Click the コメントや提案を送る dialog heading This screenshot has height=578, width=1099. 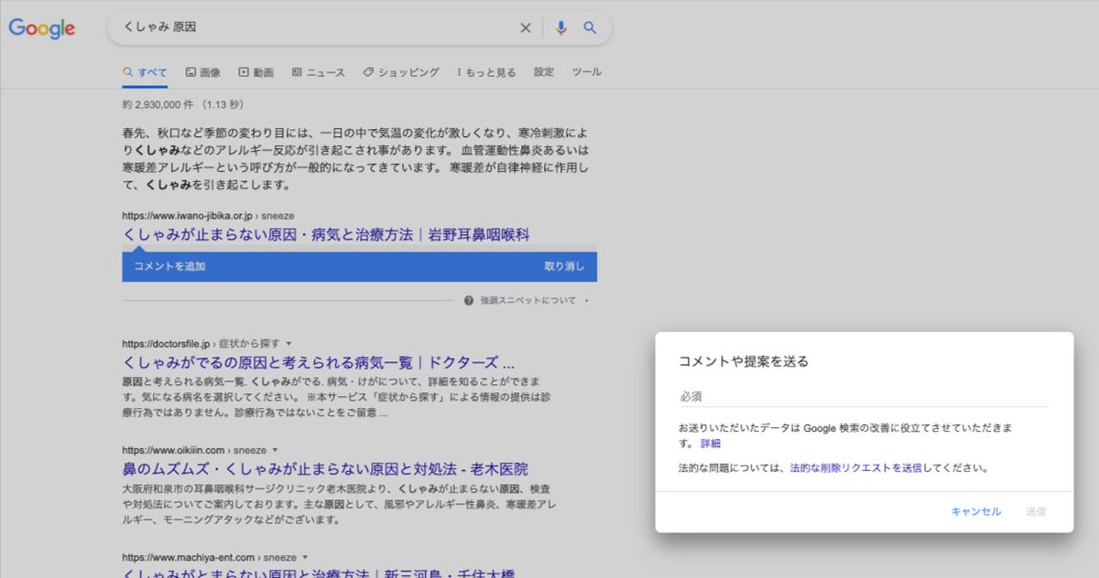coord(744,361)
